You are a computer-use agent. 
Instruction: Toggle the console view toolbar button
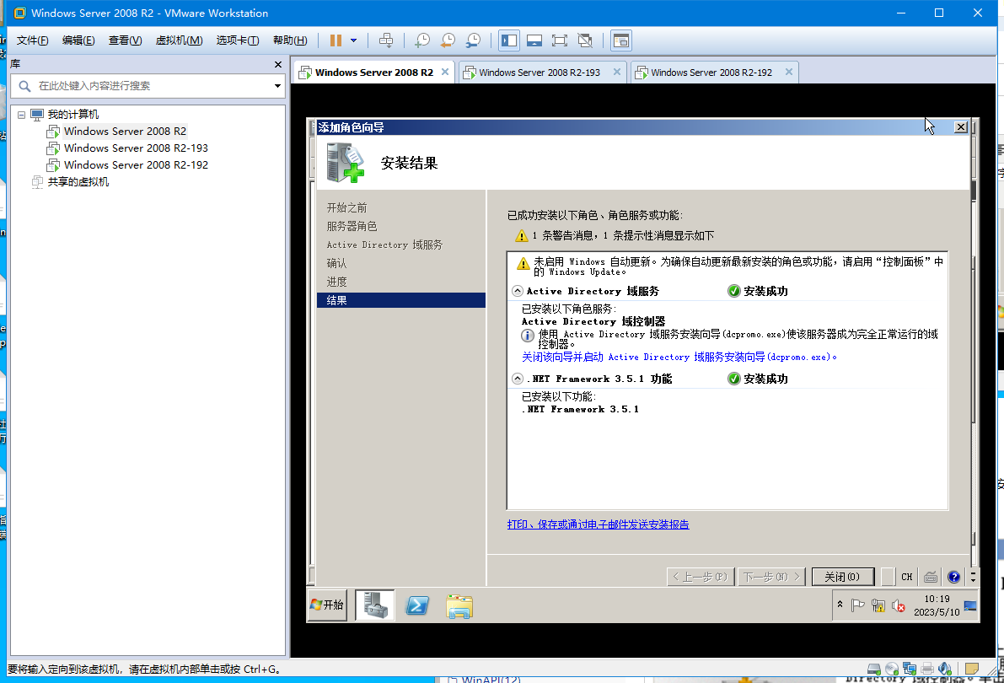coord(621,40)
